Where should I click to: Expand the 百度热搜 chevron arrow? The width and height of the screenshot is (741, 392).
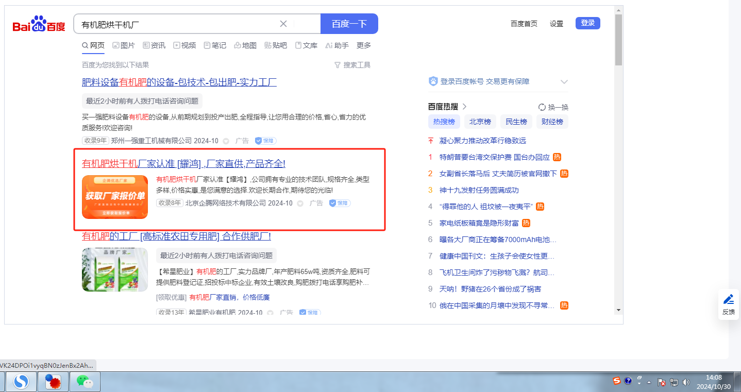coord(464,107)
